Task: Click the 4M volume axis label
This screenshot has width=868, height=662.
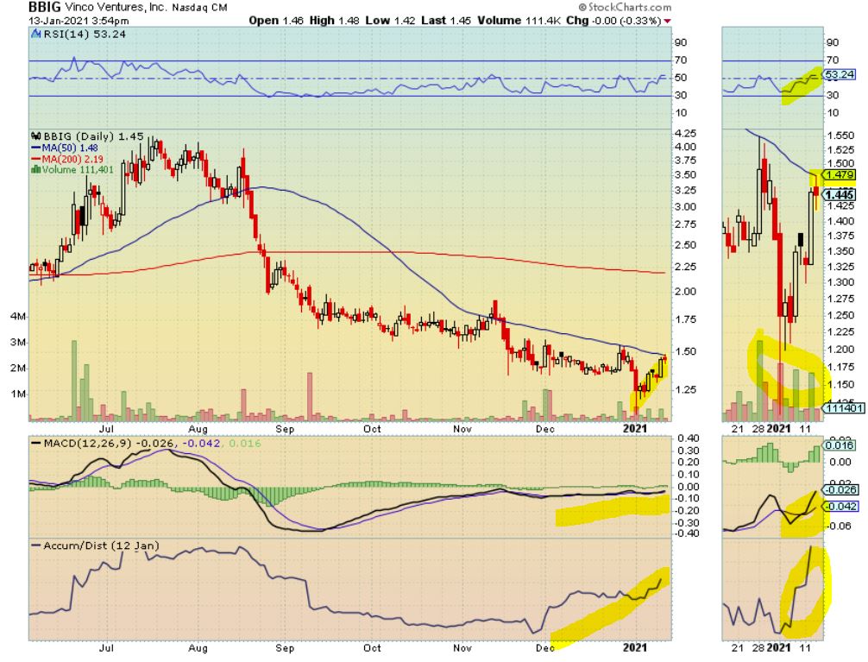Action: click(x=18, y=316)
